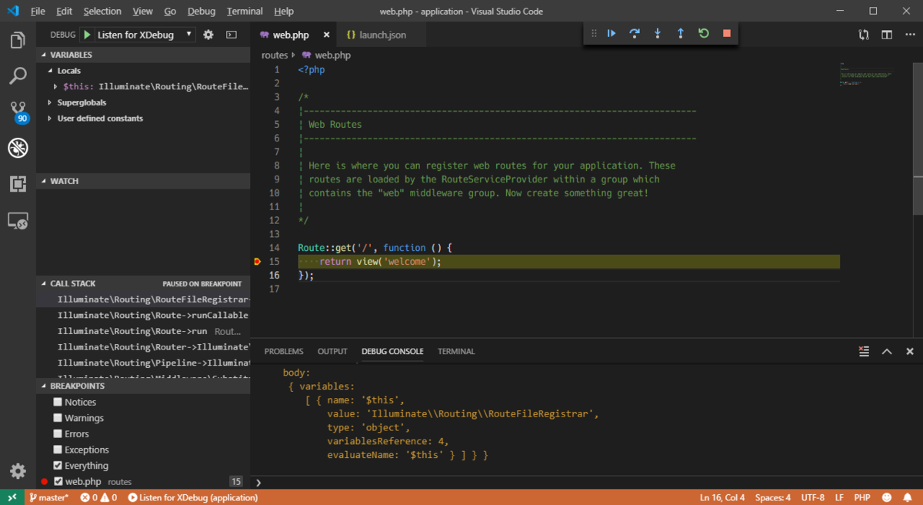The height and width of the screenshot is (505, 923).
Task: Click Step Into in debug toolbar
Action: 658,34
